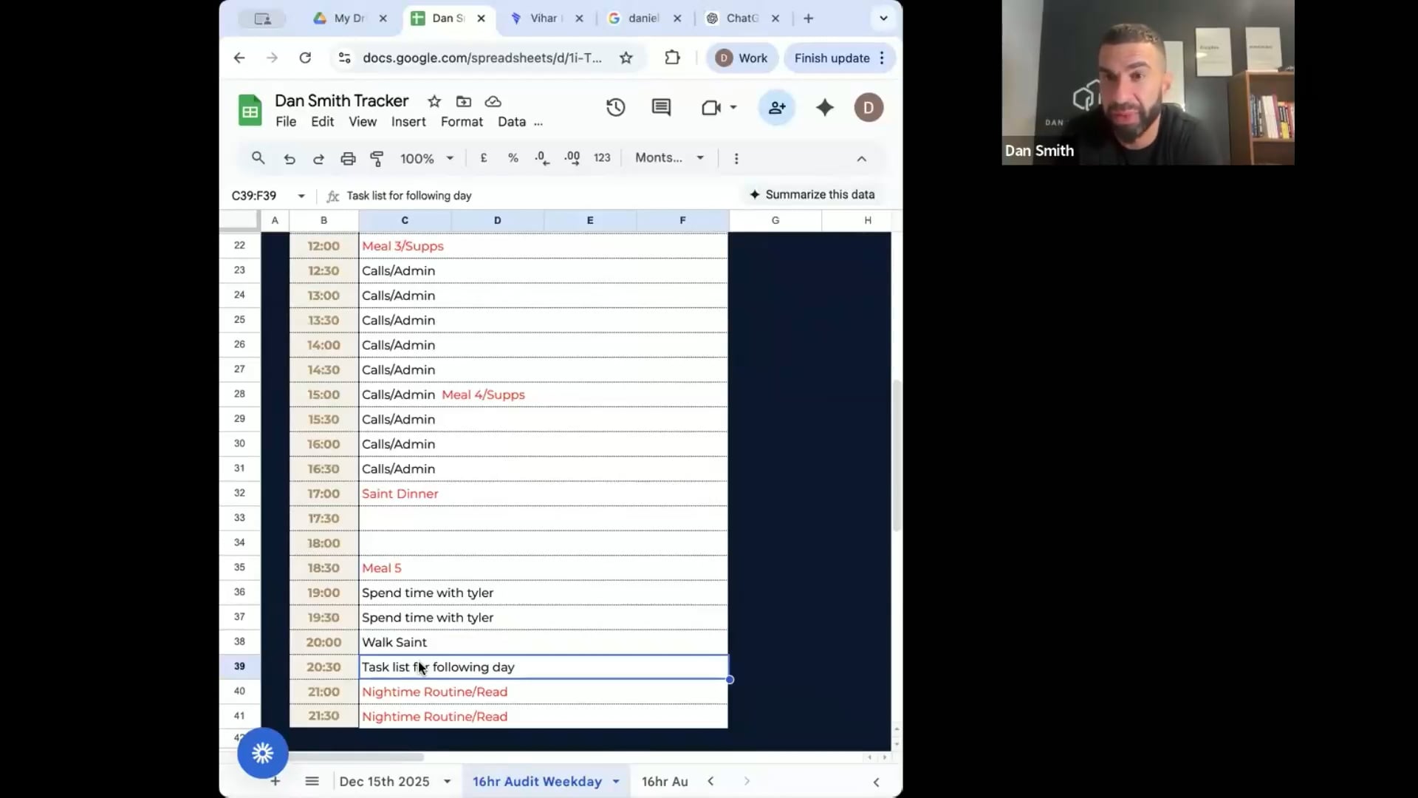Open the comments panel icon

(661, 108)
